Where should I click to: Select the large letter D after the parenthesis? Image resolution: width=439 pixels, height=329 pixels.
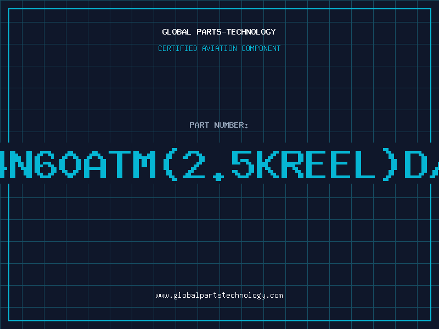416,164
